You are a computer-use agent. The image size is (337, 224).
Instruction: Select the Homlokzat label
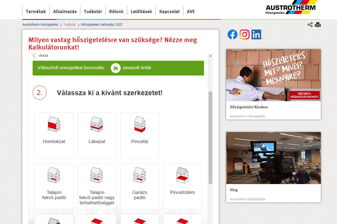coord(54,142)
